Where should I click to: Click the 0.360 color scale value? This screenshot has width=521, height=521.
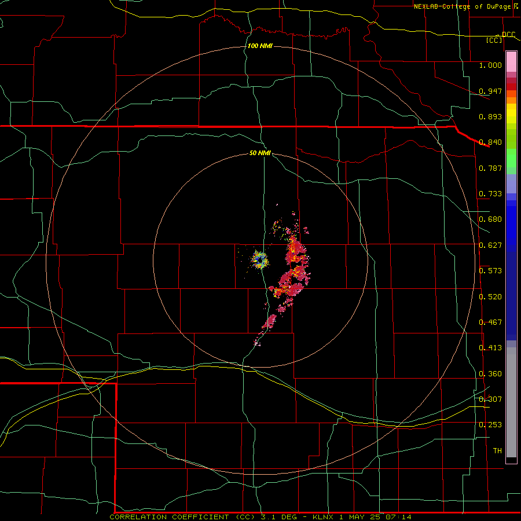point(490,374)
